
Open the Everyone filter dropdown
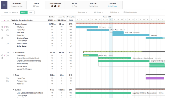[83, 12]
